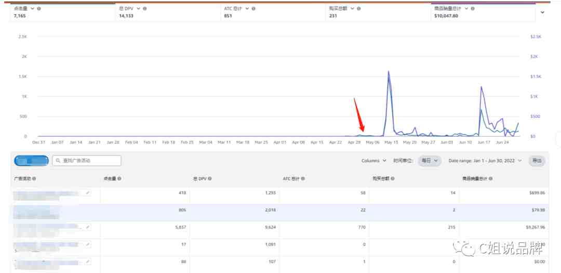The height and width of the screenshot is (273, 561).
Task: Click info icon beside 商品销量总计 metric card
Action: pyautogui.click(x=473, y=9)
